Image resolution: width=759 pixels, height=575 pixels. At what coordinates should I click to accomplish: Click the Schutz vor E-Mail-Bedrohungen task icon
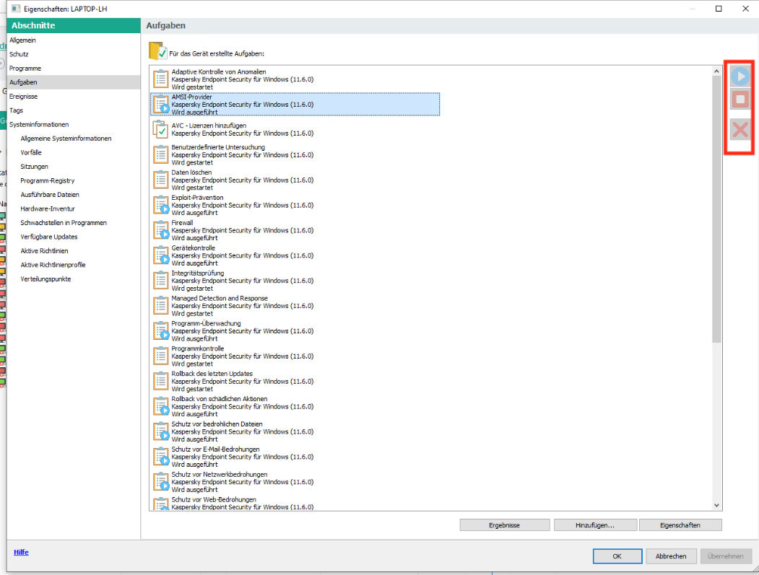click(x=161, y=456)
